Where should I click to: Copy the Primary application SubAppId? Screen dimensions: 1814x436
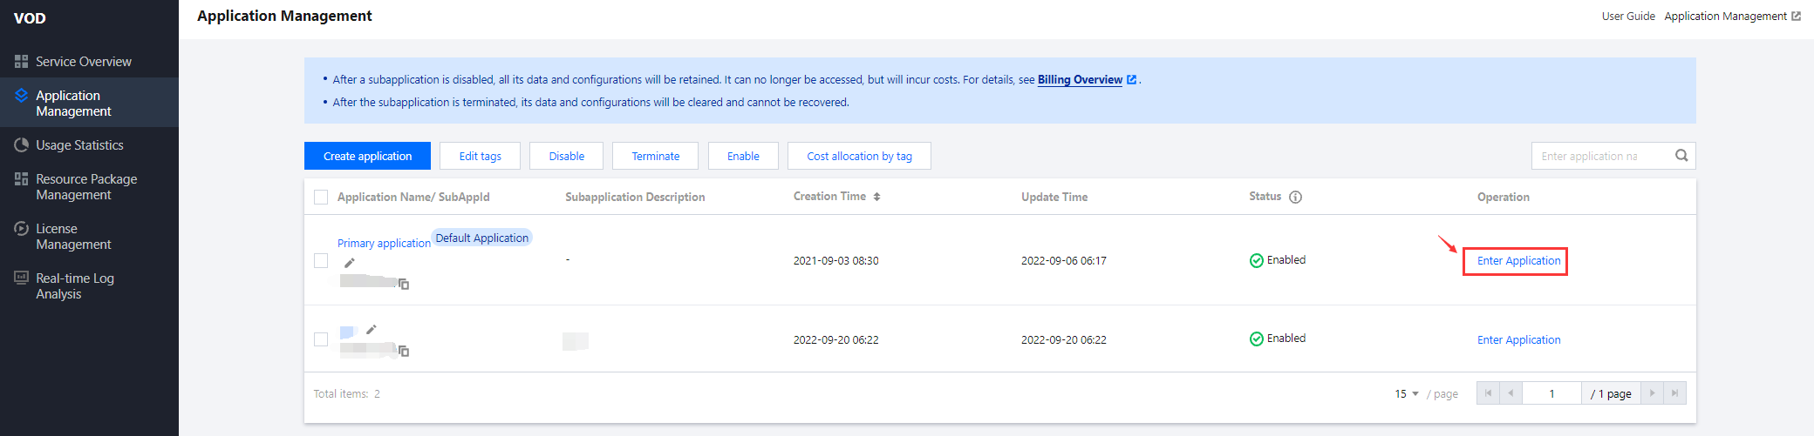coord(404,284)
